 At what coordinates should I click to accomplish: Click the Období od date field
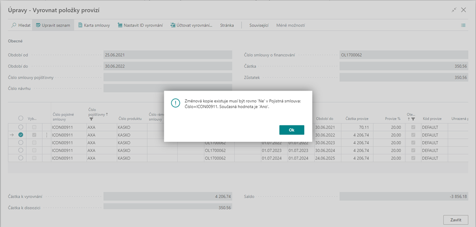167,54
